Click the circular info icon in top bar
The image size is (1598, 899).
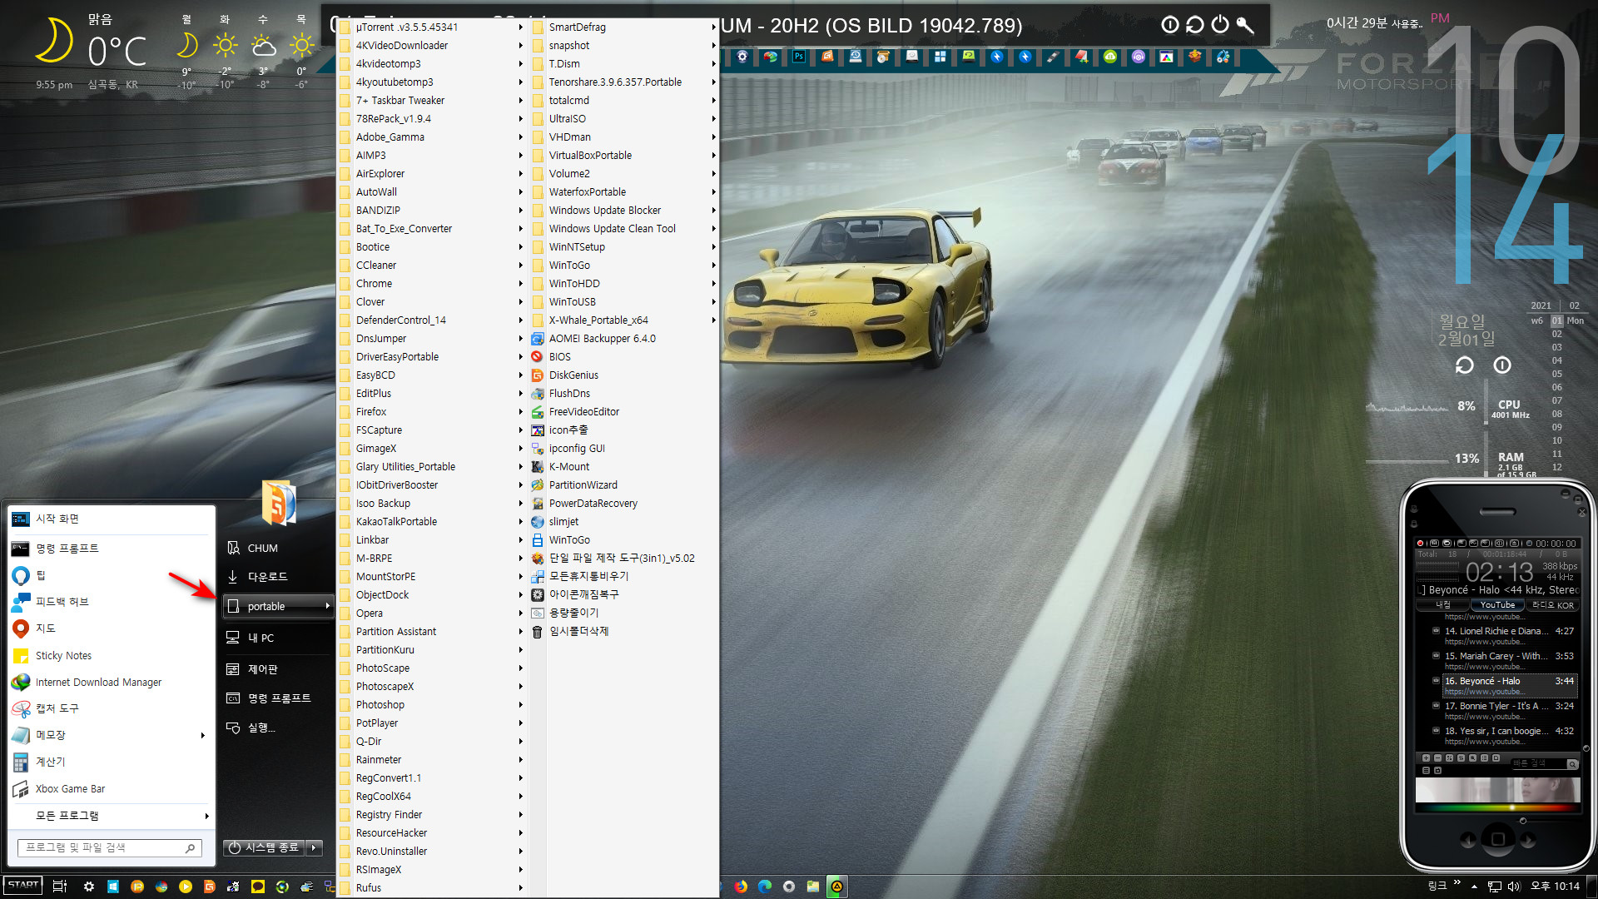(x=1170, y=25)
